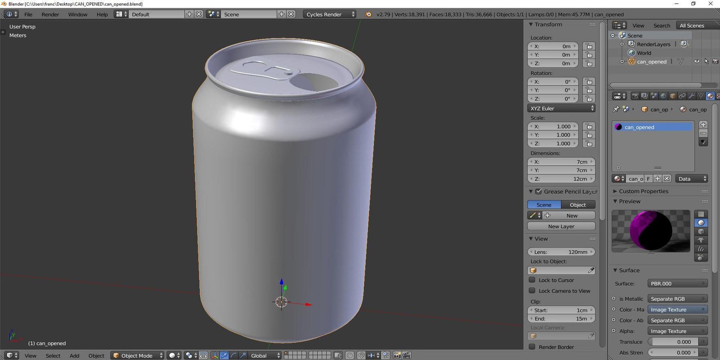Open the Global transform orientation dropdown

[x=265, y=355]
